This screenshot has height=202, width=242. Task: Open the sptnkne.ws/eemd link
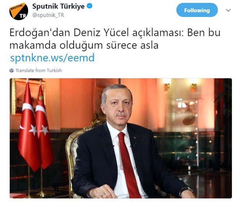pyautogui.click(x=52, y=58)
